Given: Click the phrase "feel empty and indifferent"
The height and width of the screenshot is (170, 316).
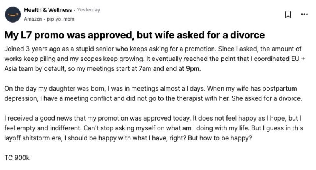Looking at the screenshot, I should click(x=43, y=128).
